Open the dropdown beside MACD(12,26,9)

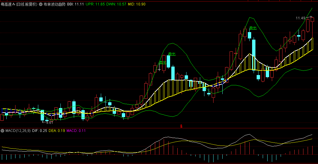click(2, 131)
